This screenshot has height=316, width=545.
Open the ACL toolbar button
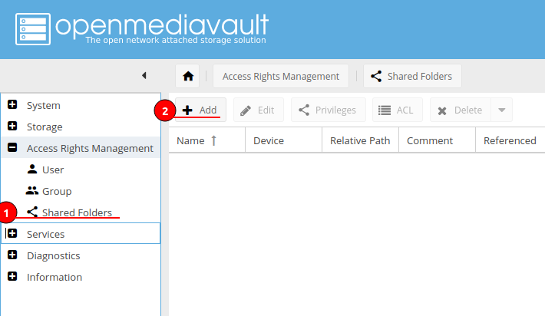(398, 110)
